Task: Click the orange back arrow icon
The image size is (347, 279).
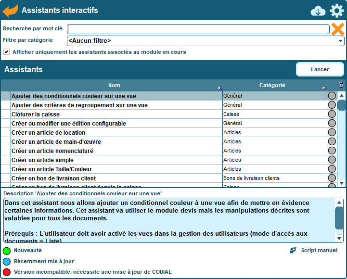Action: click(10, 10)
